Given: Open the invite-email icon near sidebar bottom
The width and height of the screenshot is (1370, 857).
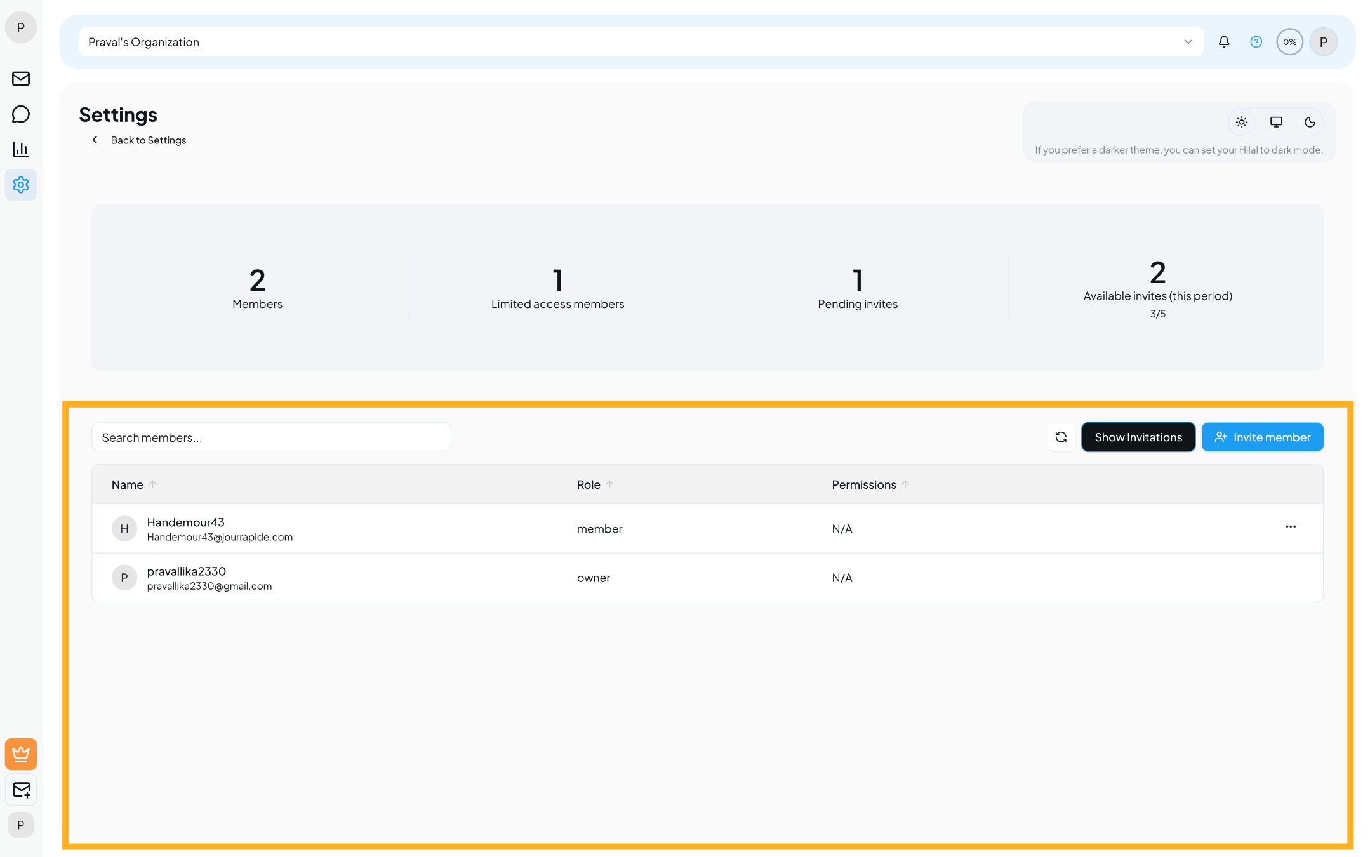Looking at the screenshot, I should [x=21, y=790].
